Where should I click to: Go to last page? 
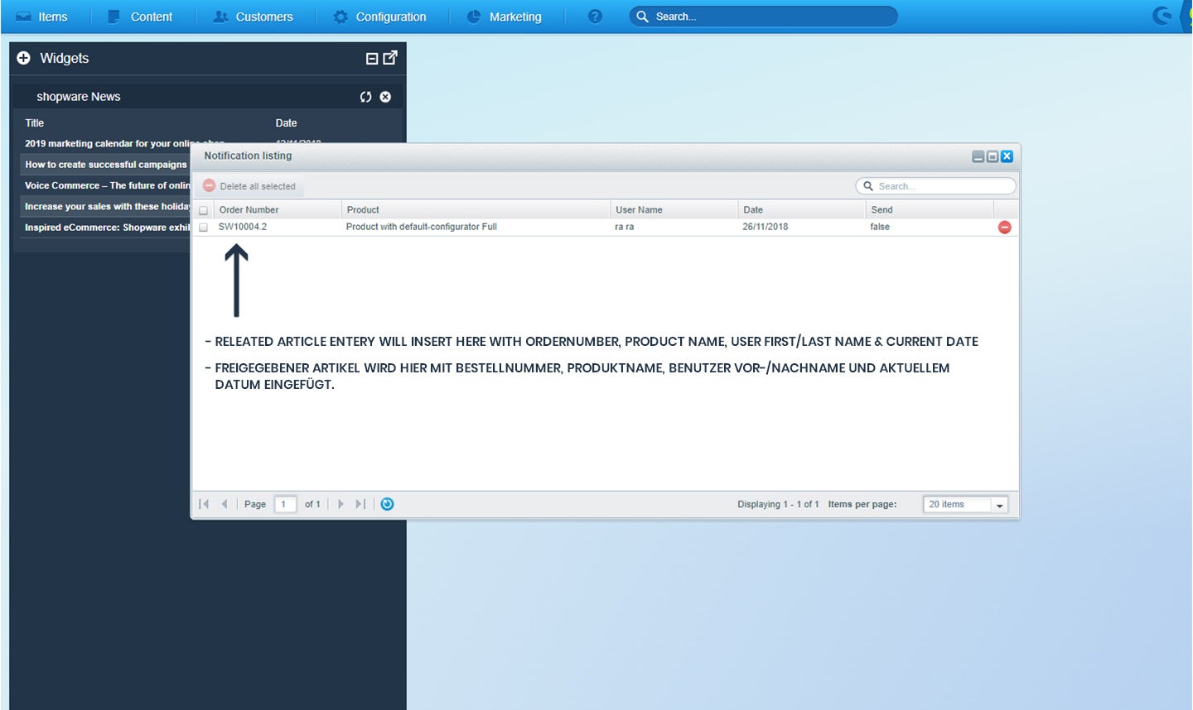360,504
